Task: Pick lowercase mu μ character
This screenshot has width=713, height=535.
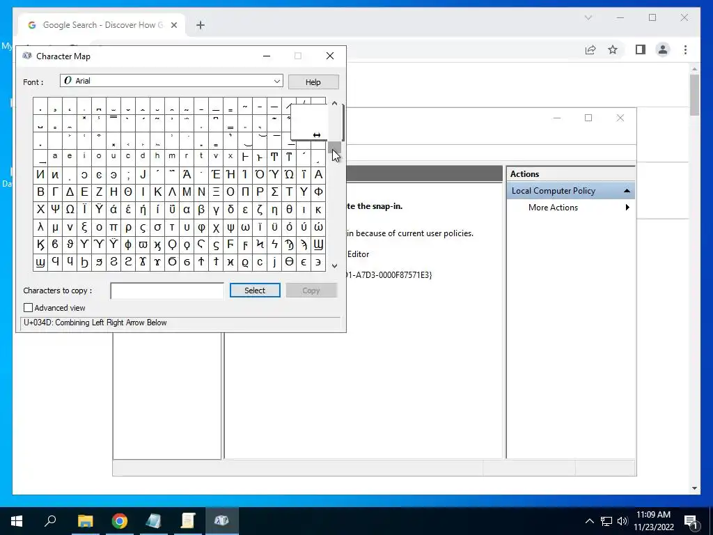Action: point(55,226)
